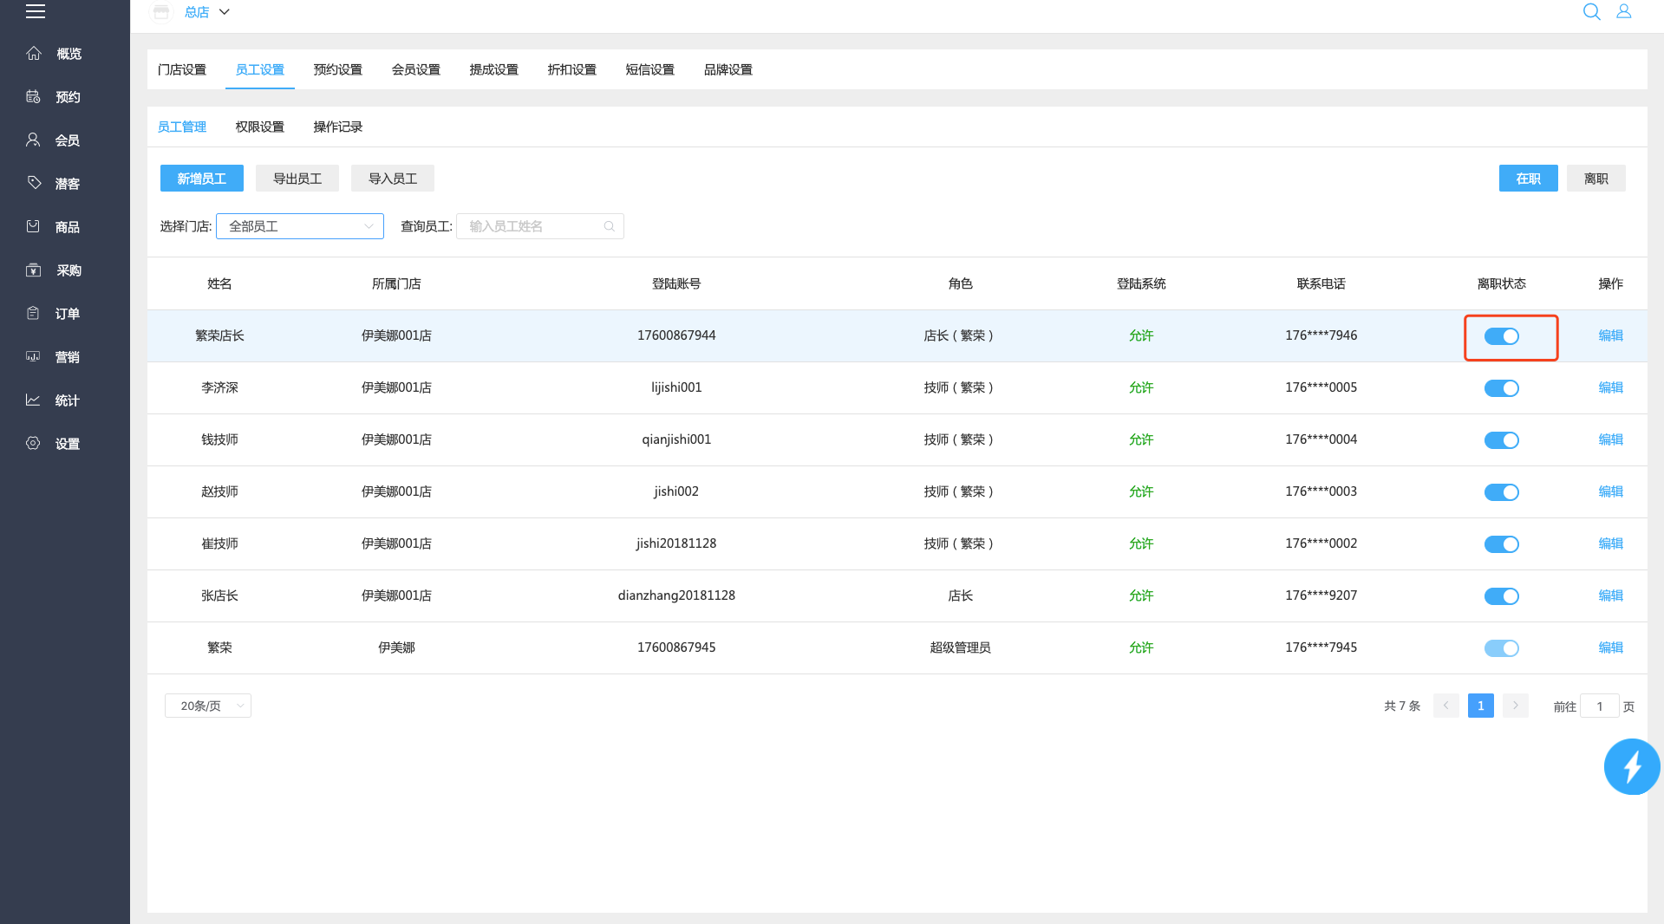
Task: Click the lightning quick-action floating button
Action: click(x=1632, y=766)
